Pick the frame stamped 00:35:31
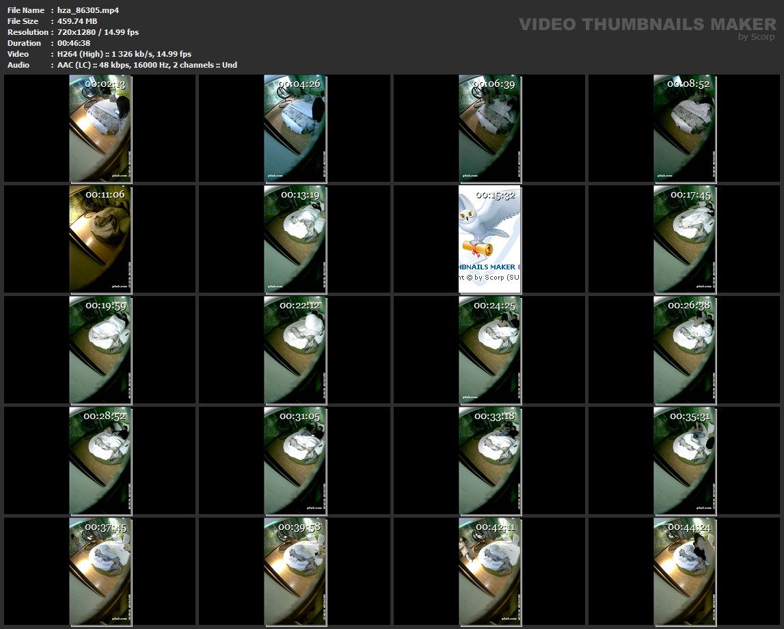 [685, 461]
